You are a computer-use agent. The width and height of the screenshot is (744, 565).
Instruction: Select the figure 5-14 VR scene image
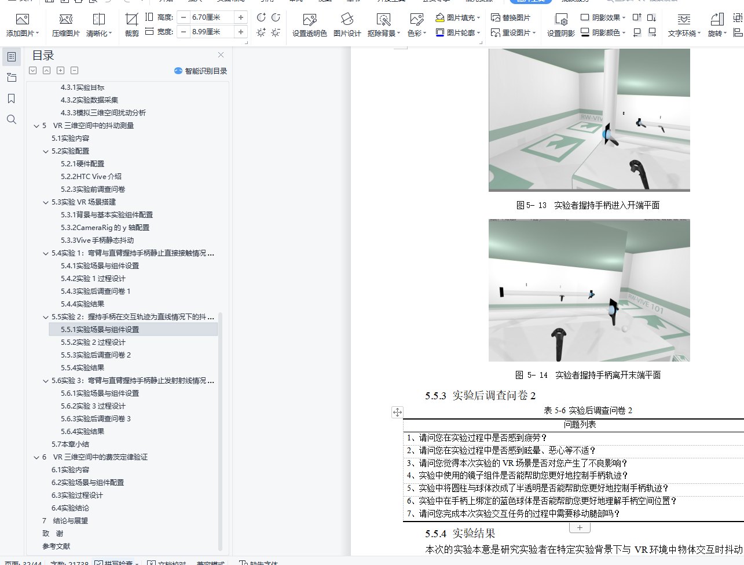(589, 290)
